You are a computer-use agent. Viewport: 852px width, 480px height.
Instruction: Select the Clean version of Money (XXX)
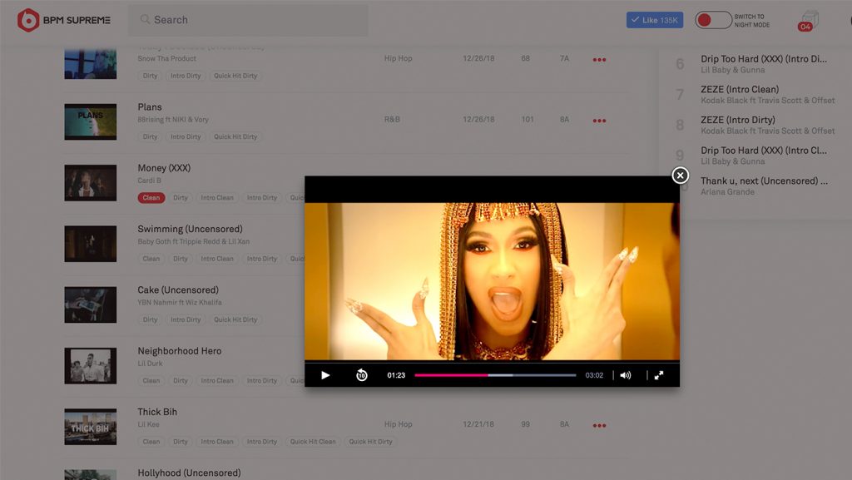[x=151, y=198]
